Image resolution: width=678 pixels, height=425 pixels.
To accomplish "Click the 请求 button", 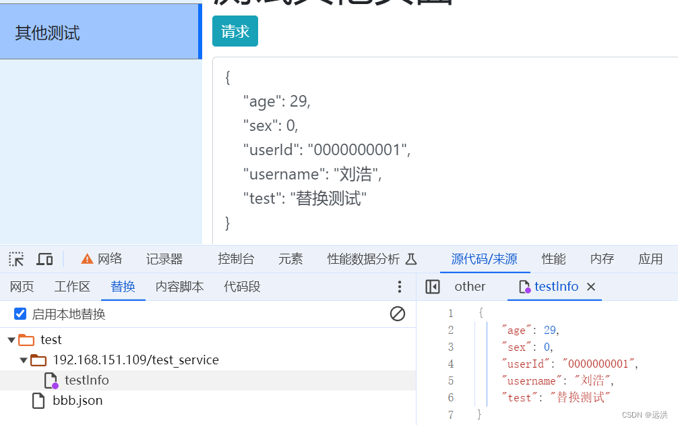I will pyautogui.click(x=235, y=31).
